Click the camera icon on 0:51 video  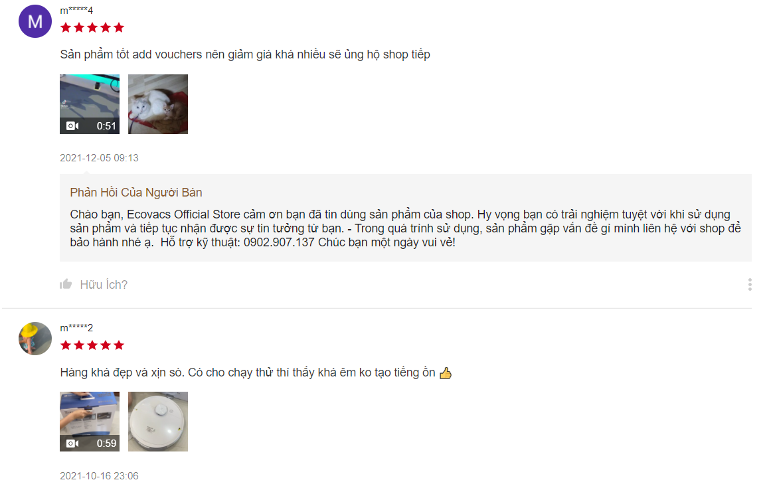(72, 126)
